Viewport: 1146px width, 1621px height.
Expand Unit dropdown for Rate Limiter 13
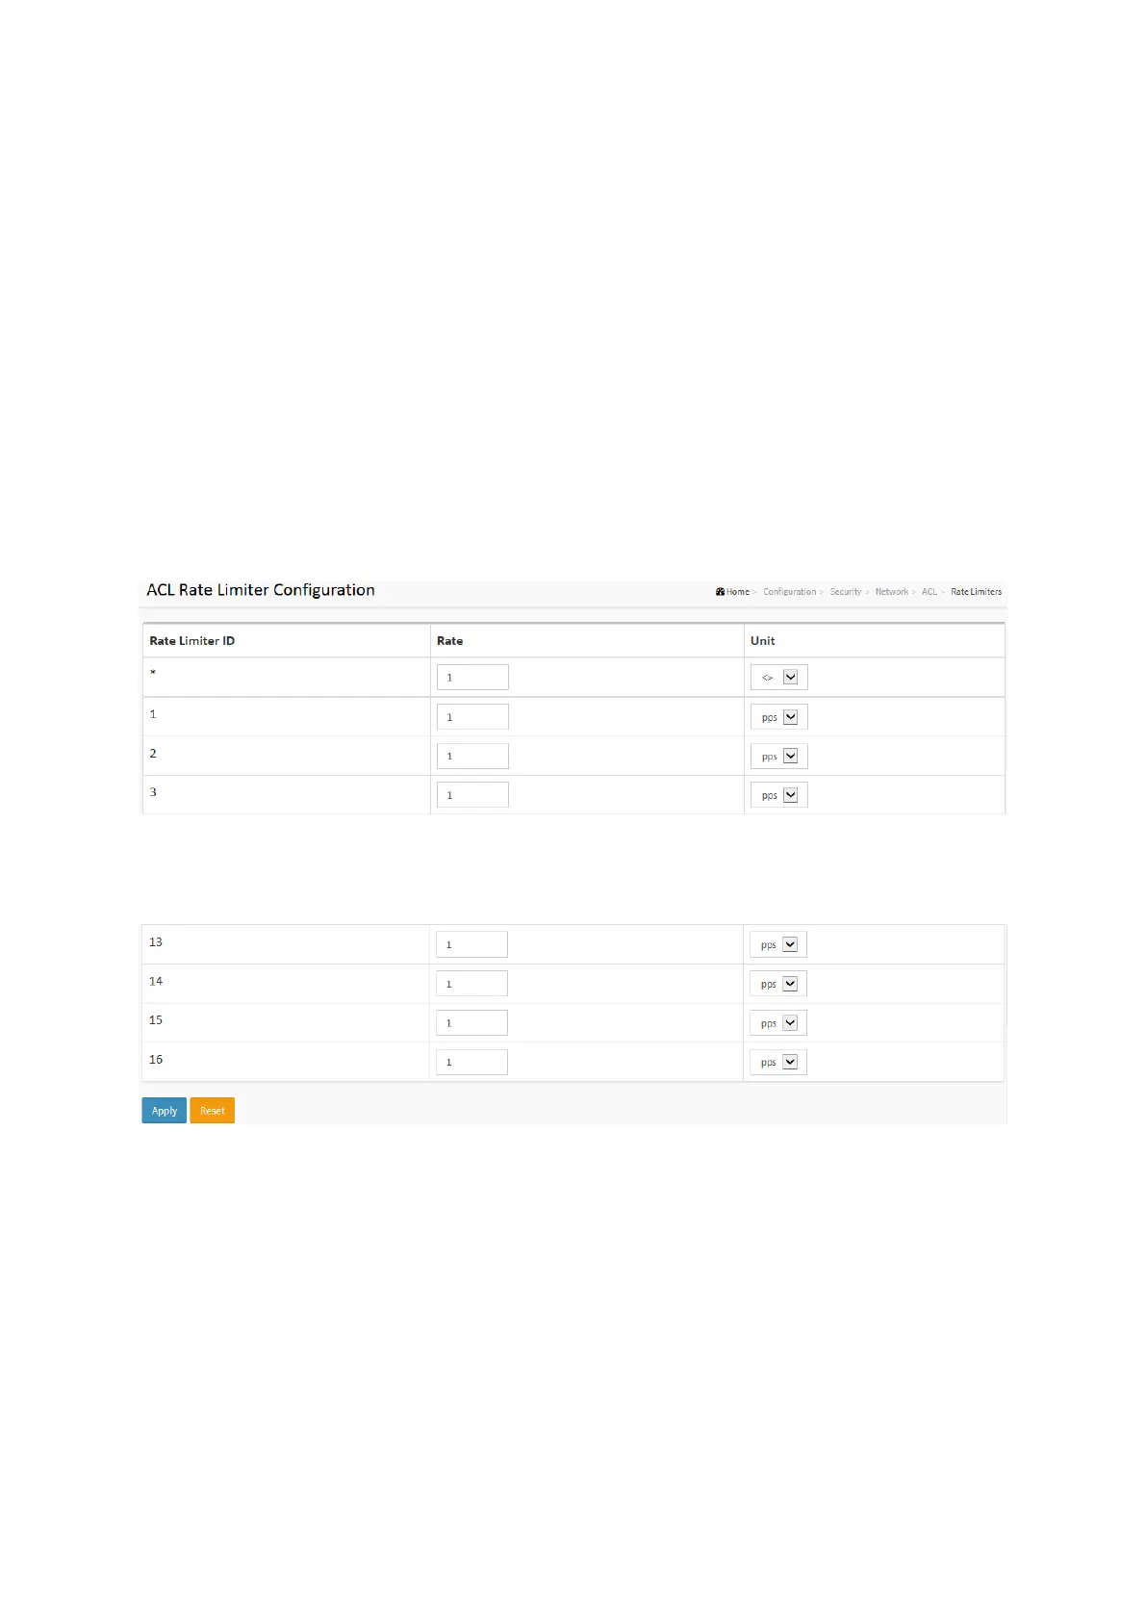[777, 944]
